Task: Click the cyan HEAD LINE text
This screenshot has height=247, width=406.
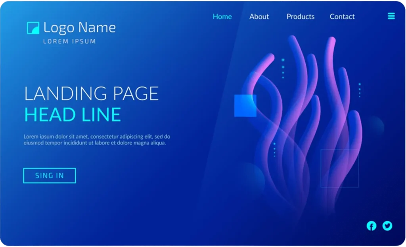Action: pyautogui.click(x=73, y=115)
